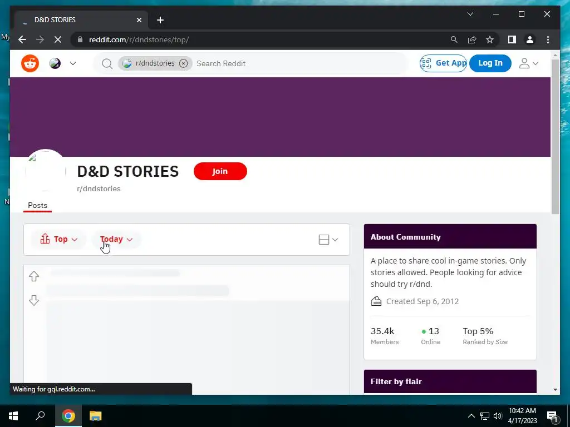
Task: Click the 13 Online count
Action: click(x=430, y=336)
